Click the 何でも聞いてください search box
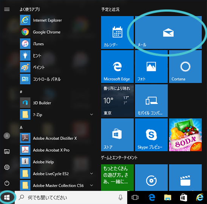207x204 pixels. click(x=71, y=198)
